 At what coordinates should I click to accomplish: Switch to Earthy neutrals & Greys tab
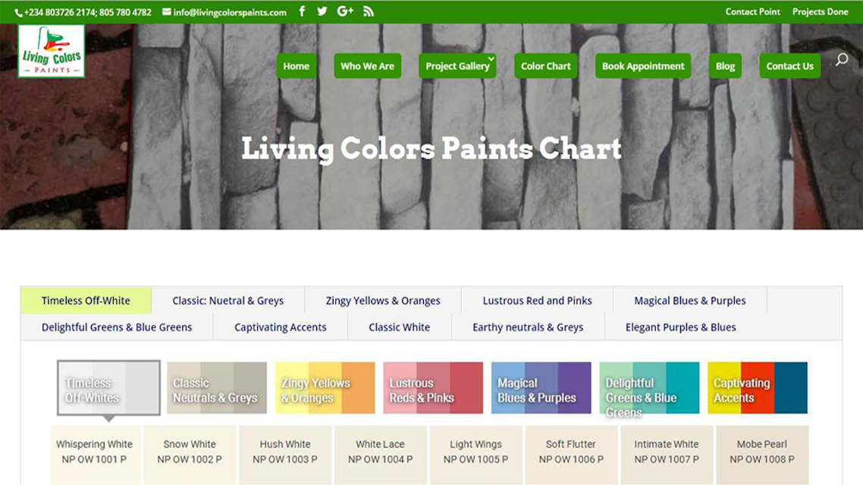click(x=528, y=327)
